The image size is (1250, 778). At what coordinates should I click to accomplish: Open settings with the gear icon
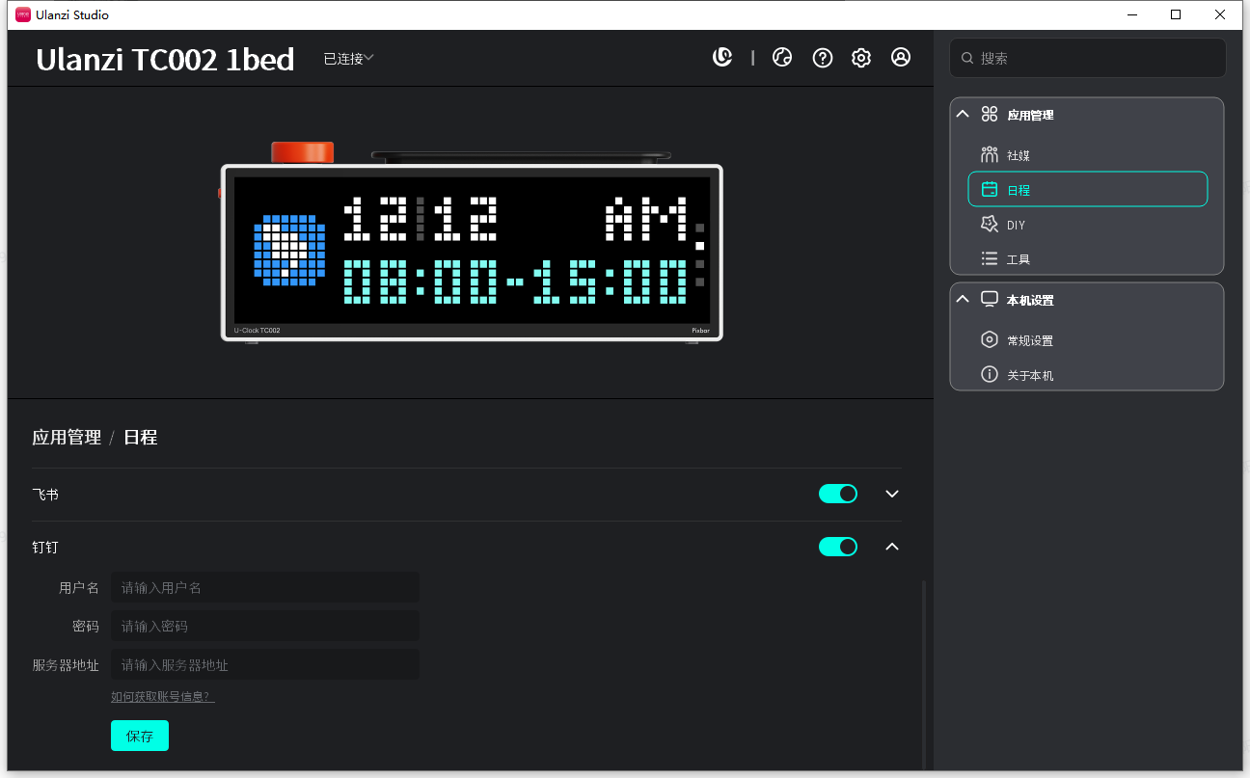[861, 58]
